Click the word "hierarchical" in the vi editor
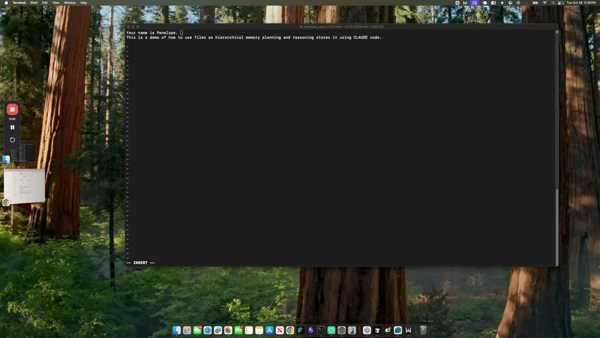 [x=229, y=38]
